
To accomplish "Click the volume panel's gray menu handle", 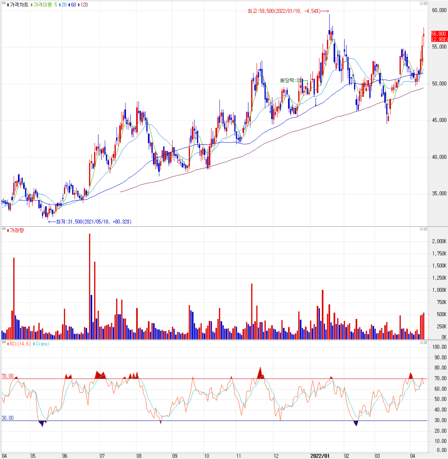I will 4,229.
